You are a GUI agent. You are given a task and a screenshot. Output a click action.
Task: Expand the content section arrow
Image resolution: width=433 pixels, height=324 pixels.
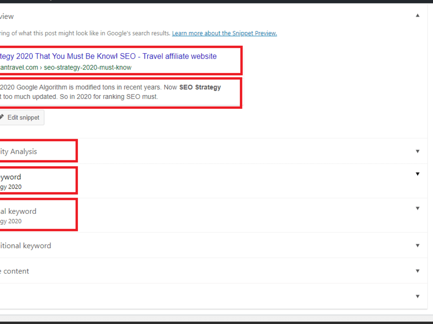tap(417, 271)
